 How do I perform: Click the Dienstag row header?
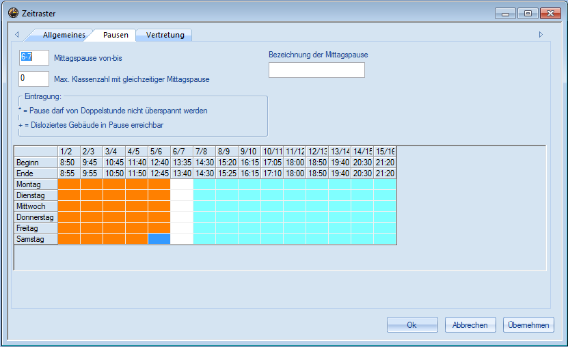(x=36, y=195)
